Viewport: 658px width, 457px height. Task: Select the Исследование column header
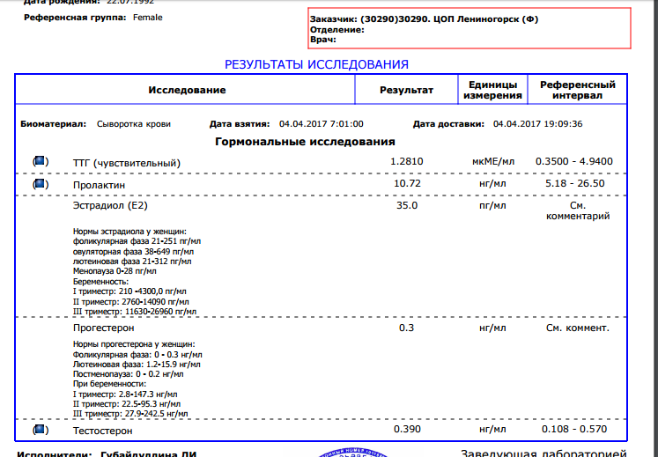click(187, 90)
